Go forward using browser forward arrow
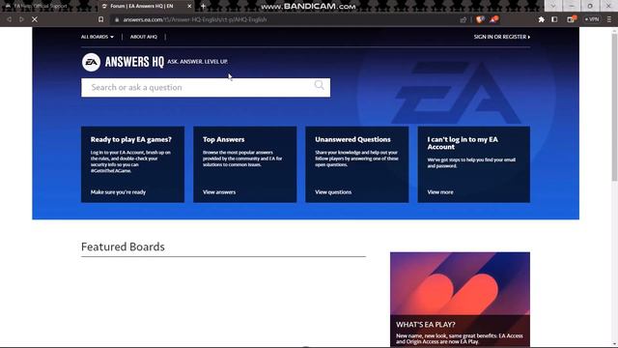The height and width of the screenshot is (348, 618). (x=21, y=19)
